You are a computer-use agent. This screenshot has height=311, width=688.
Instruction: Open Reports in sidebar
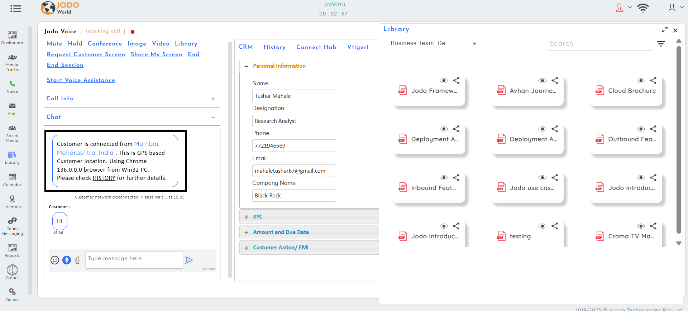point(12,251)
